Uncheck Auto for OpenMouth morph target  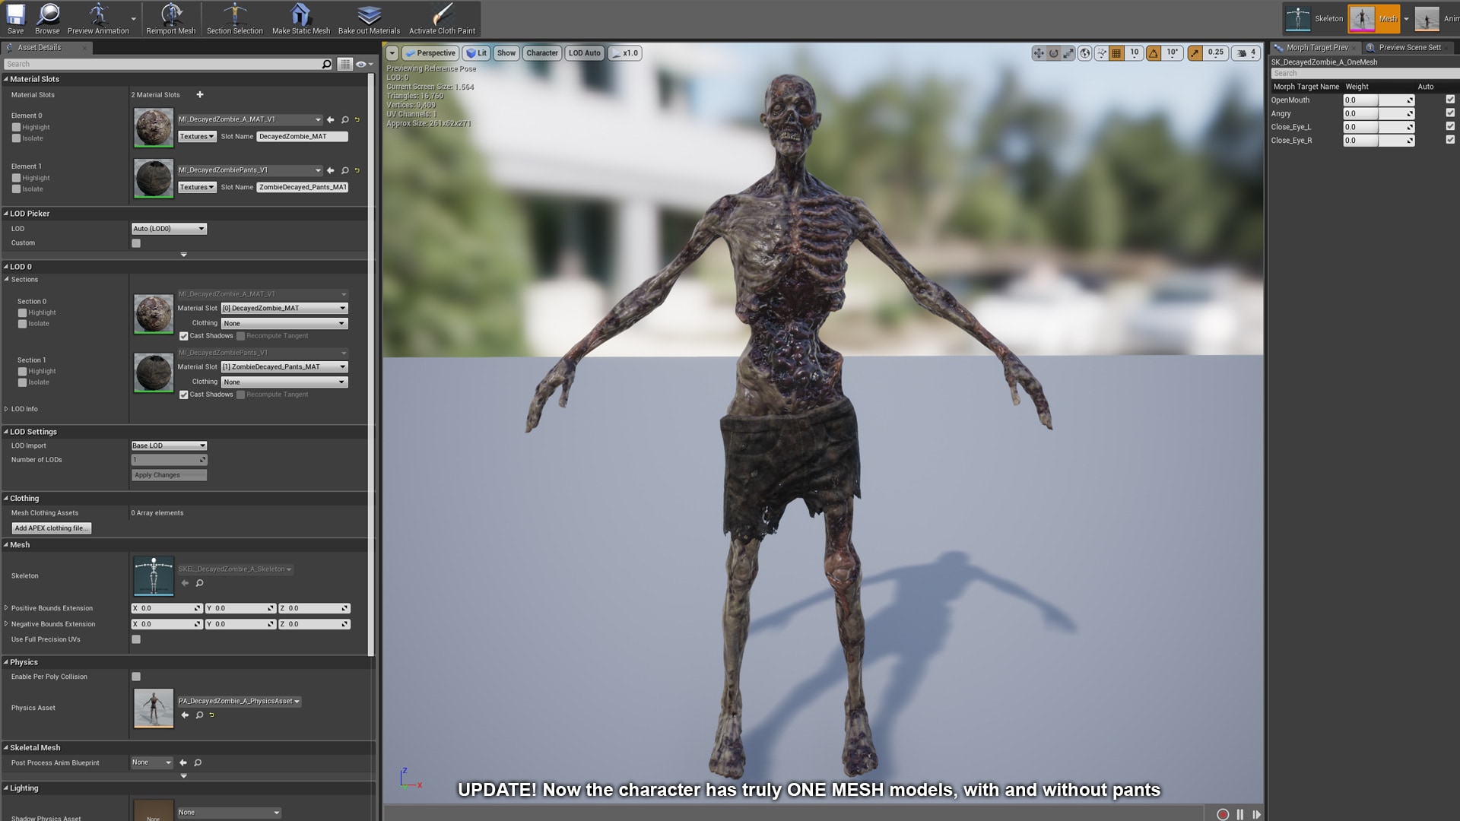(1449, 100)
